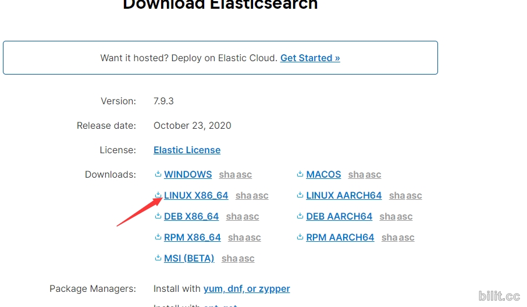
Task: Open the sha link for MACOS
Action: [356, 174]
